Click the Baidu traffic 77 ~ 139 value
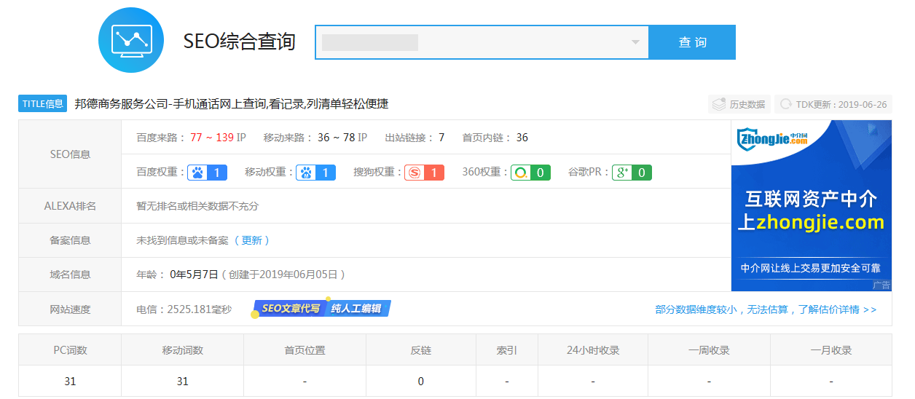The height and width of the screenshot is (399, 915). point(212,138)
